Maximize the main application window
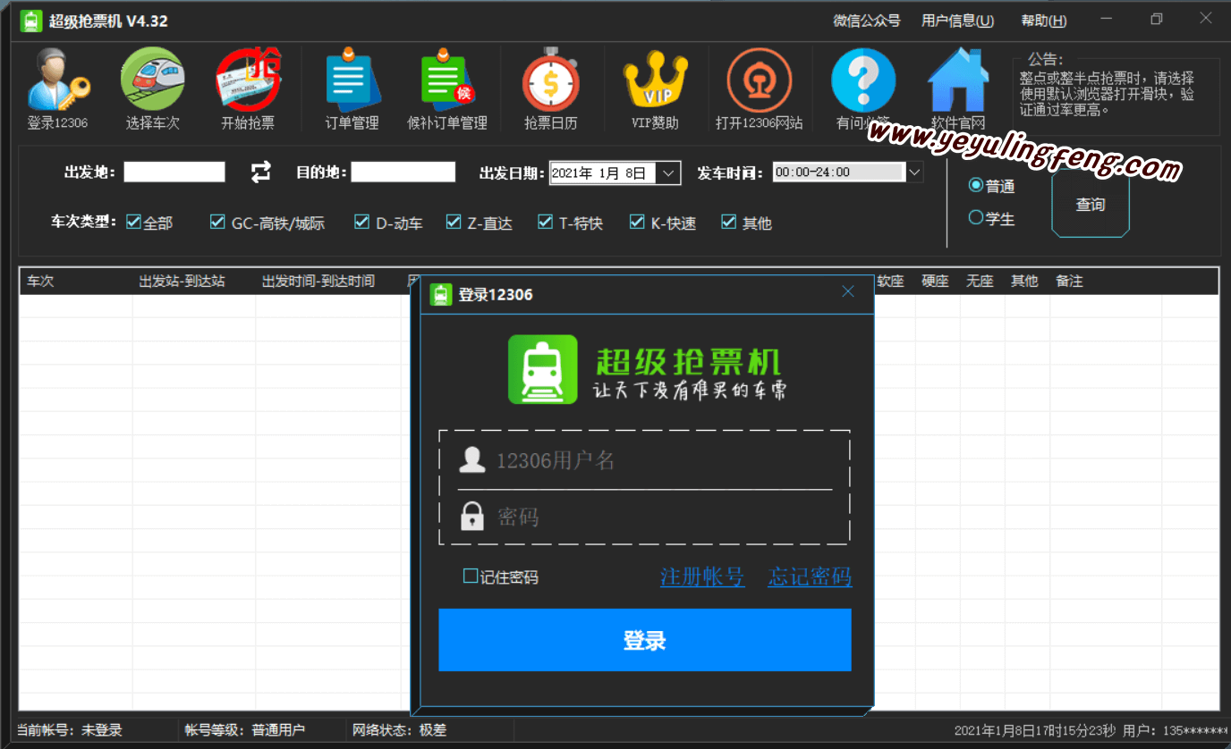 point(1157,19)
